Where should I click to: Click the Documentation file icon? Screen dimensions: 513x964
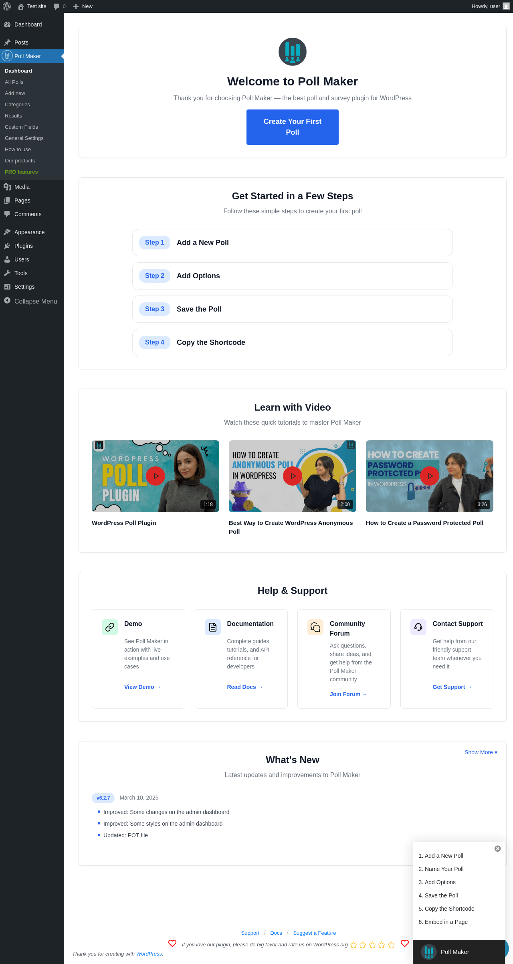213,627
